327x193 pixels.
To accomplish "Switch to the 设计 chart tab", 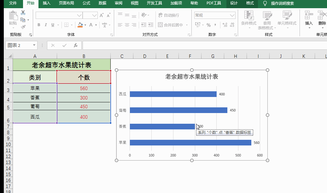I will pos(234,3).
